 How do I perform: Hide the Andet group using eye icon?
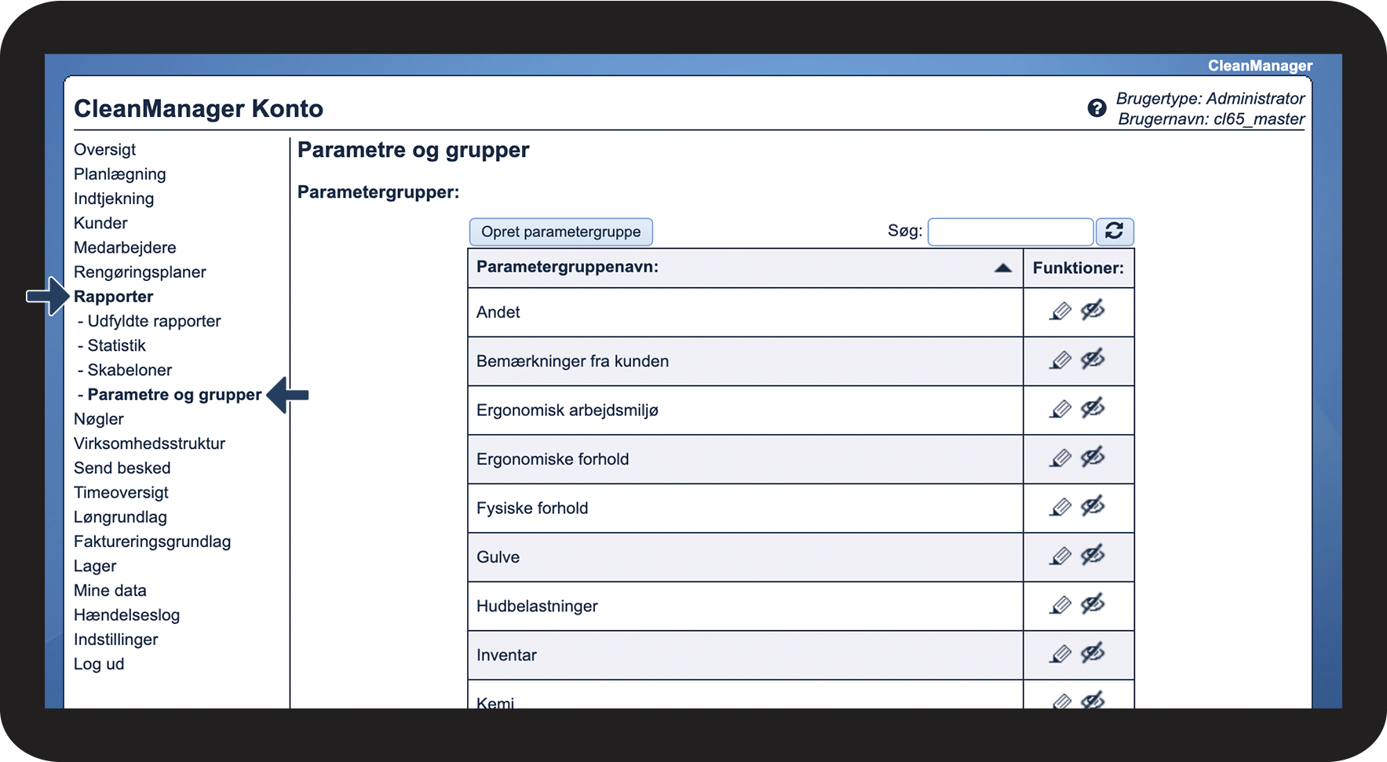tap(1093, 311)
